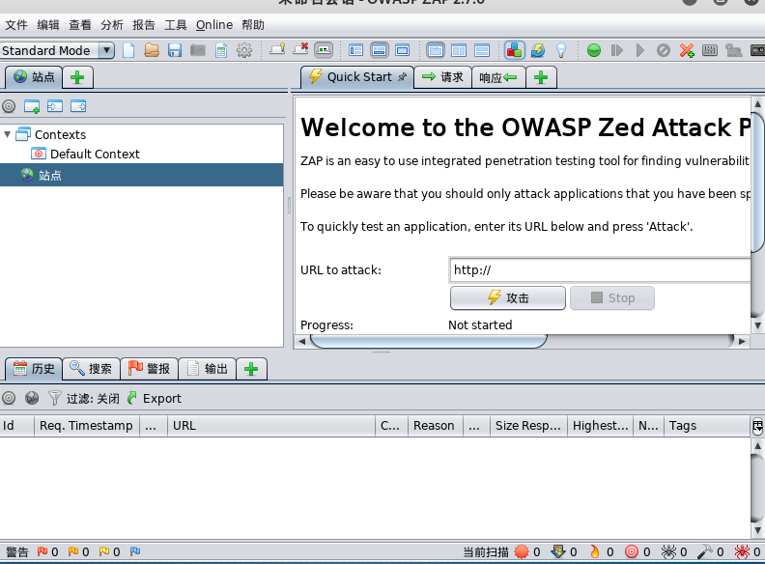This screenshot has height=564, width=765.
Task: Open the 编辑 menu
Action: tap(48, 24)
